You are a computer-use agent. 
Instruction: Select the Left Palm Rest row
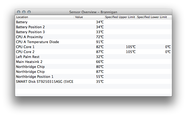93,57
